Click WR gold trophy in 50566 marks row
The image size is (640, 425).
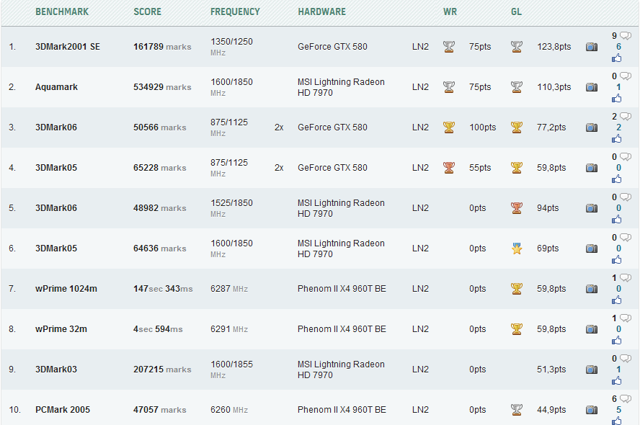(x=449, y=127)
